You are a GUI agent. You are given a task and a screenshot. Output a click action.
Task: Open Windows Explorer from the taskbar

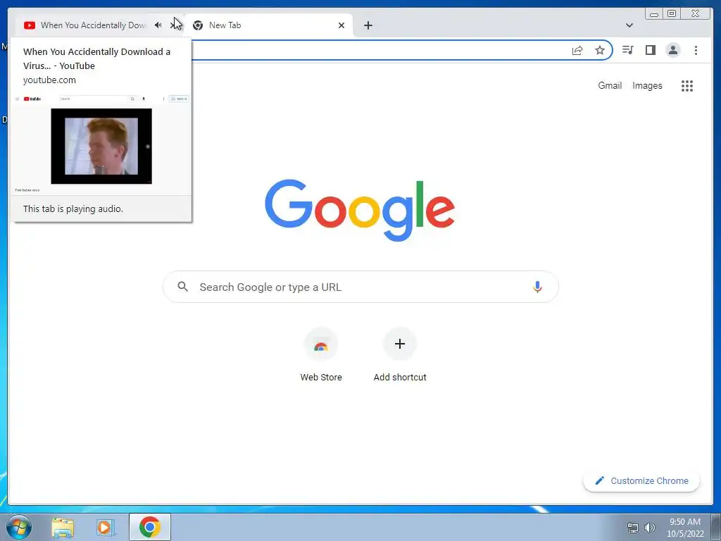click(x=63, y=528)
